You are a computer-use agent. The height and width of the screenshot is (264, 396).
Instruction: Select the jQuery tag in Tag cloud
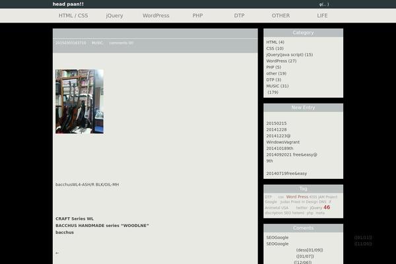tap(316, 208)
